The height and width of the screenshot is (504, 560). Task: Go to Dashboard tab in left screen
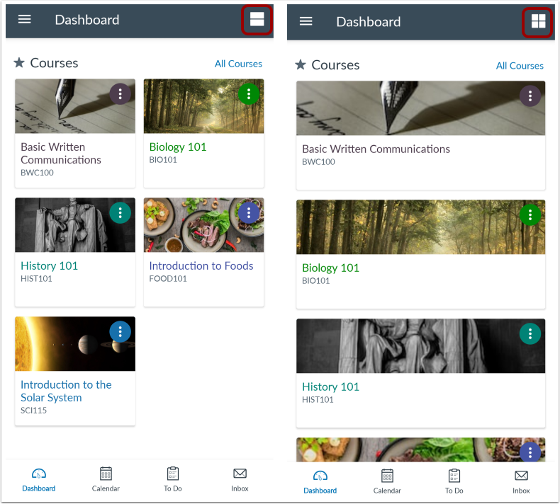coord(38,480)
